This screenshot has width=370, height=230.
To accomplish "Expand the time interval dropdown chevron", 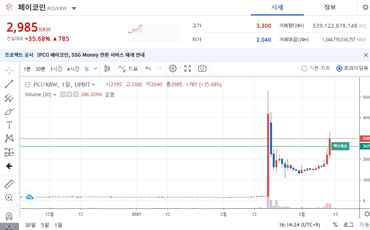I will click(x=96, y=68).
